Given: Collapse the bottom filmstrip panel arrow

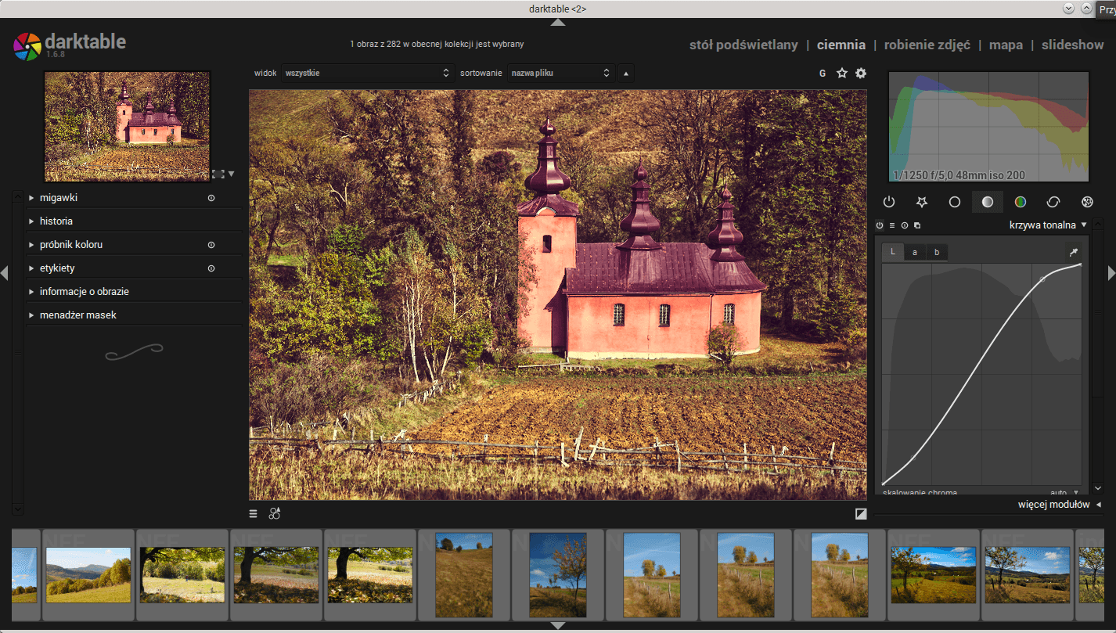Looking at the screenshot, I should (x=558, y=625).
